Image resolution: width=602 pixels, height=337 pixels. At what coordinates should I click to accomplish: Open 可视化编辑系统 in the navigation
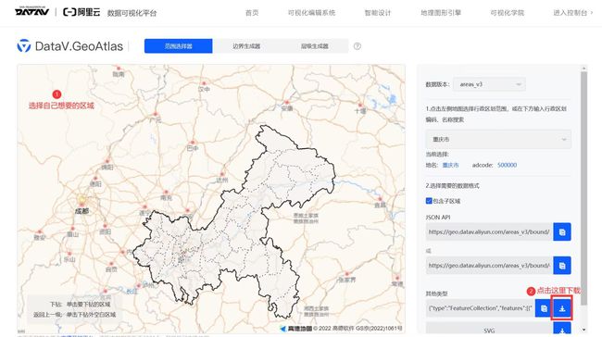[x=311, y=13]
